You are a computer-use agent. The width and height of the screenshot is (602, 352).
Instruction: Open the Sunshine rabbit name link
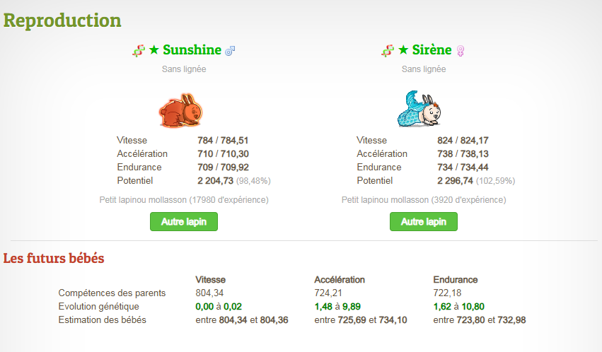coord(192,50)
